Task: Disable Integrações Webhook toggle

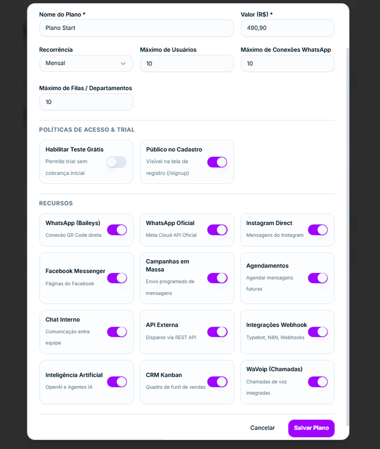Action: [x=318, y=332]
